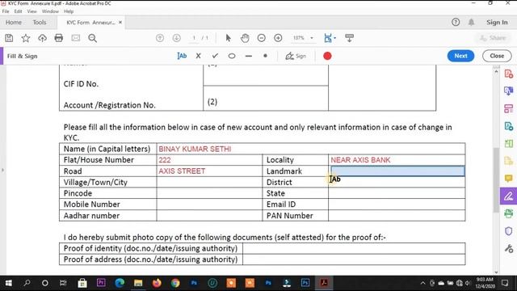Select the arrow selection tool
This screenshot has height=291, width=517.
(x=228, y=38)
